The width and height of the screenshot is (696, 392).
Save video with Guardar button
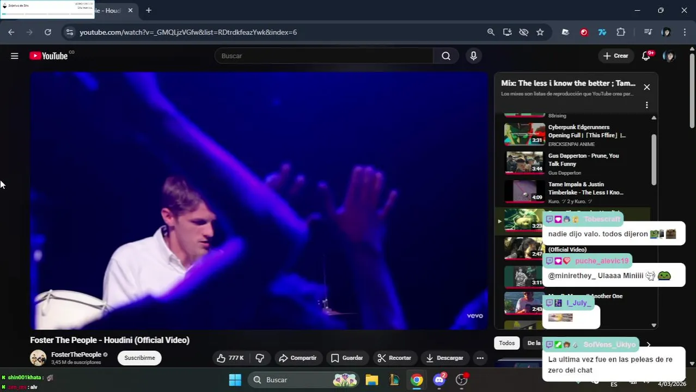click(347, 358)
